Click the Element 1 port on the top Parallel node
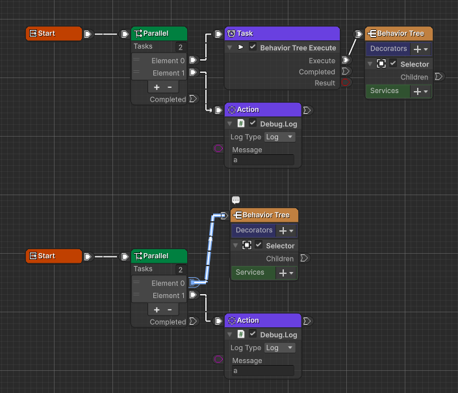Image resolution: width=458 pixels, height=393 pixels. point(193,73)
